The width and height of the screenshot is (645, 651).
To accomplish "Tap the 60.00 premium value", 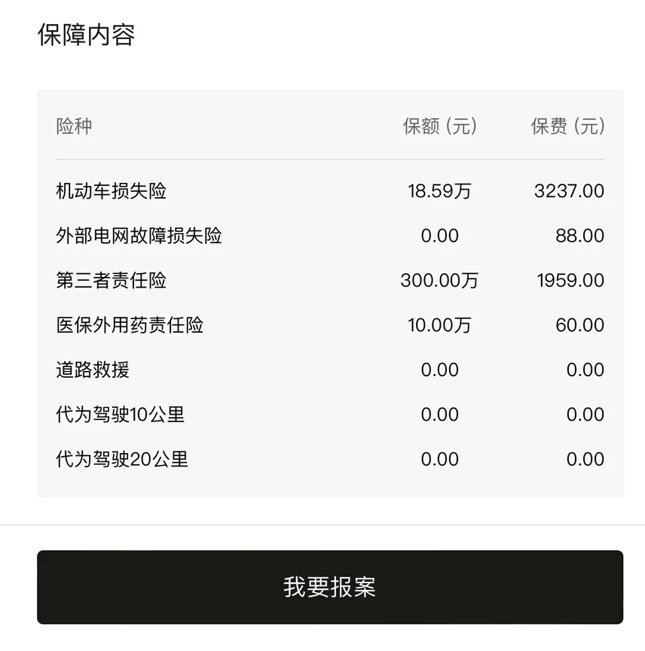I will pos(579,325).
